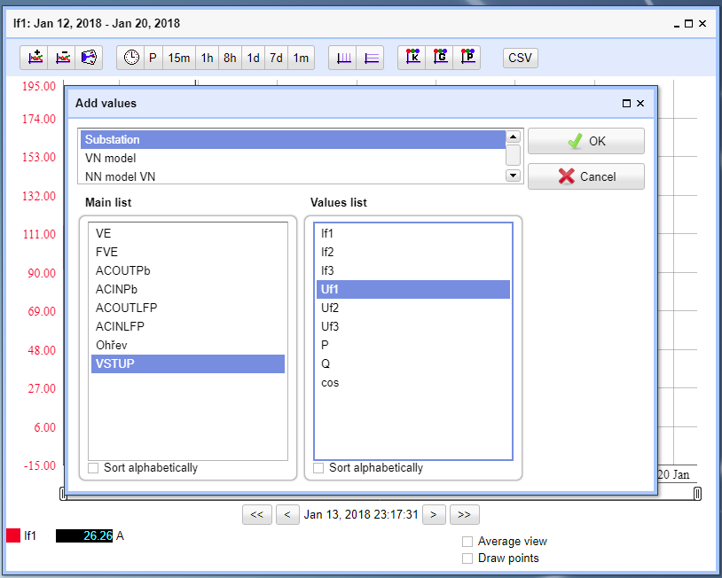Toggle vertical grid lines icon

click(x=343, y=58)
